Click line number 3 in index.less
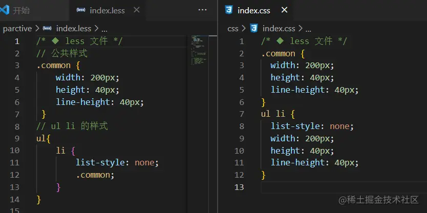This screenshot has height=213, width=427. 17,66
